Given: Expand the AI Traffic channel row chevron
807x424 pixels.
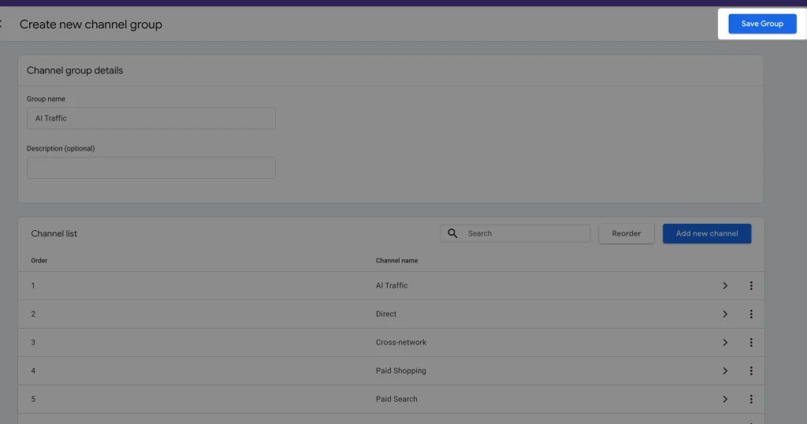Looking at the screenshot, I should coord(725,285).
